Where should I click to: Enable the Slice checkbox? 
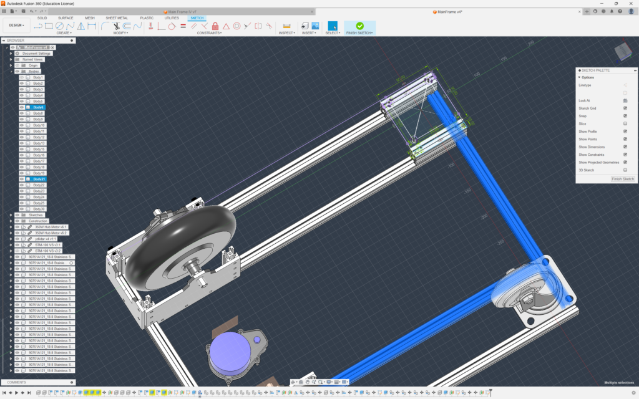[625, 123]
